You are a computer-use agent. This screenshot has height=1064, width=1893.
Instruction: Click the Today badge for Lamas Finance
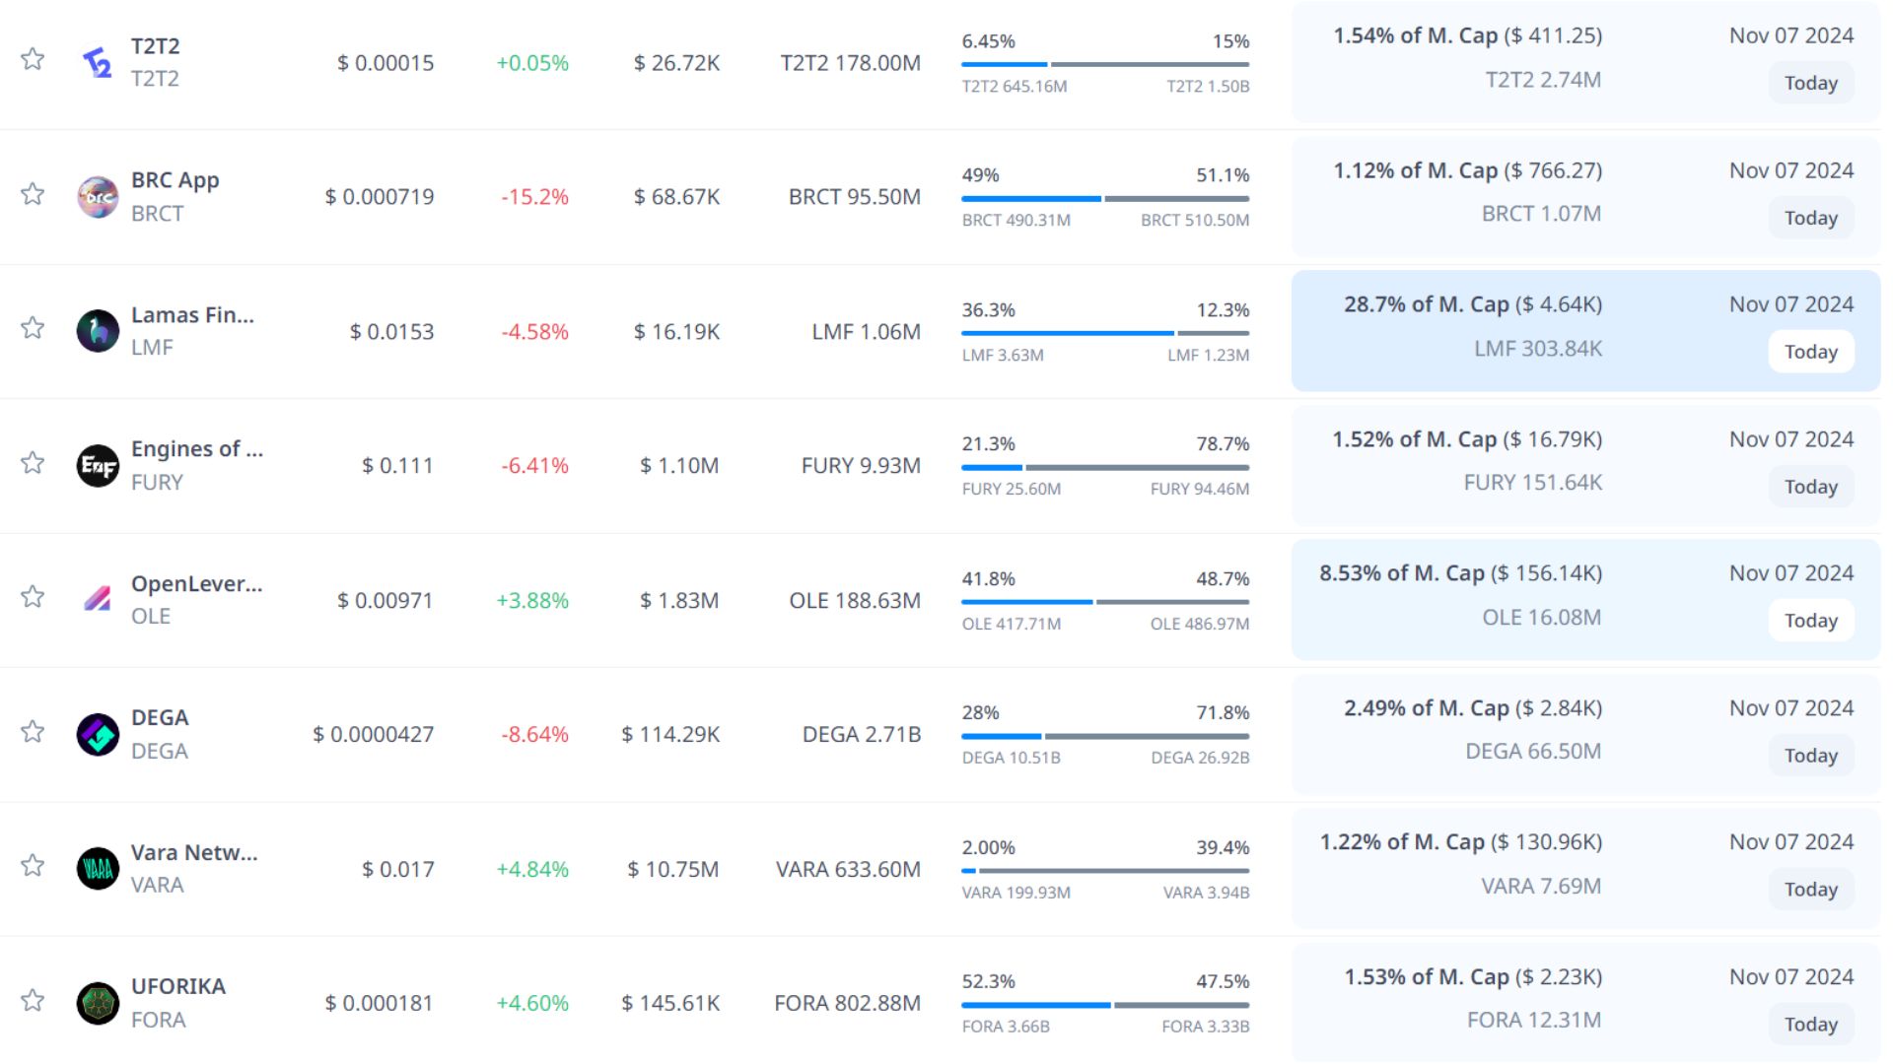tap(1810, 352)
